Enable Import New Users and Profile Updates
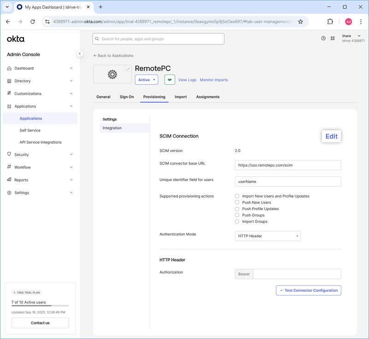Viewport: 369px width, 339px height. pyautogui.click(x=237, y=196)
